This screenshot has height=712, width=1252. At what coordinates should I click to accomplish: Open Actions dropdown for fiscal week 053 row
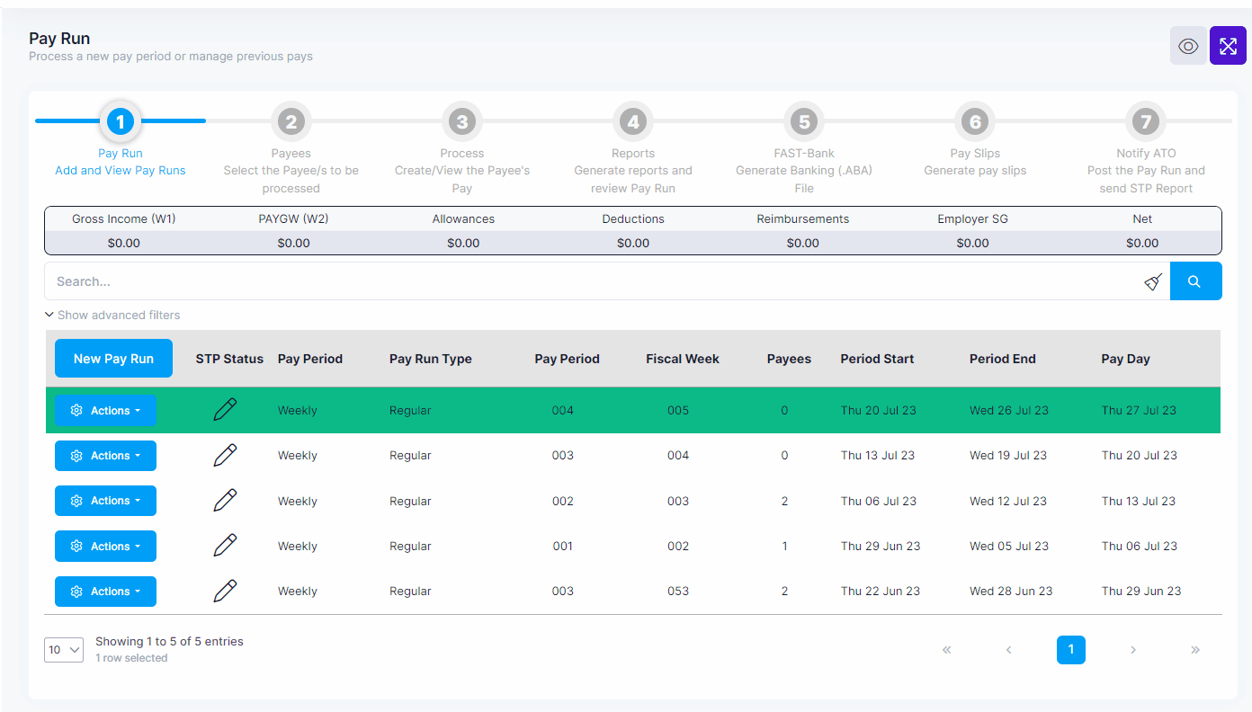click(105, 592)
